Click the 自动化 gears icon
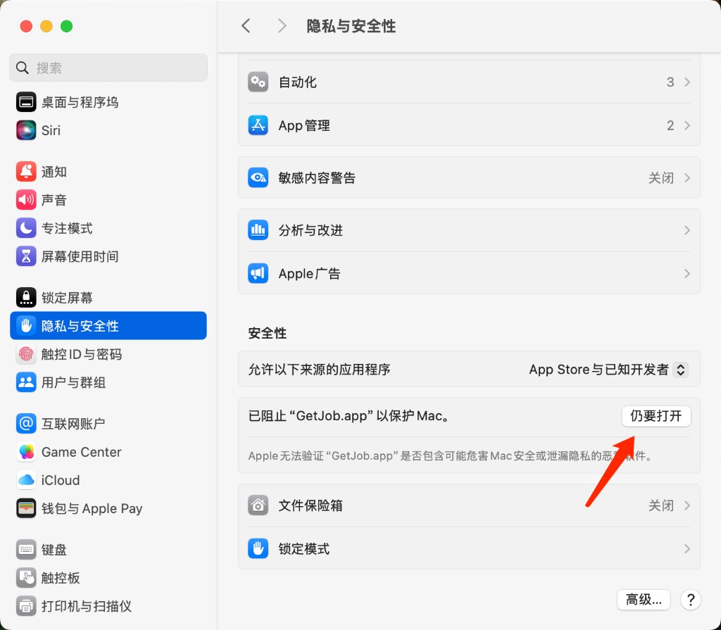This screenshot has width=721, height=630. [x=258, y=82]
